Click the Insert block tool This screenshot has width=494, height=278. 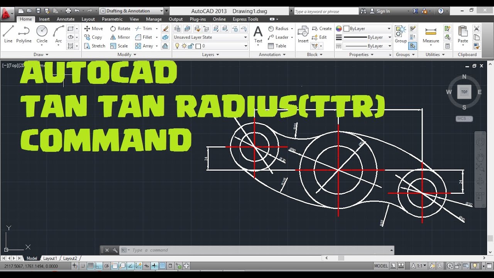point(303,34)
